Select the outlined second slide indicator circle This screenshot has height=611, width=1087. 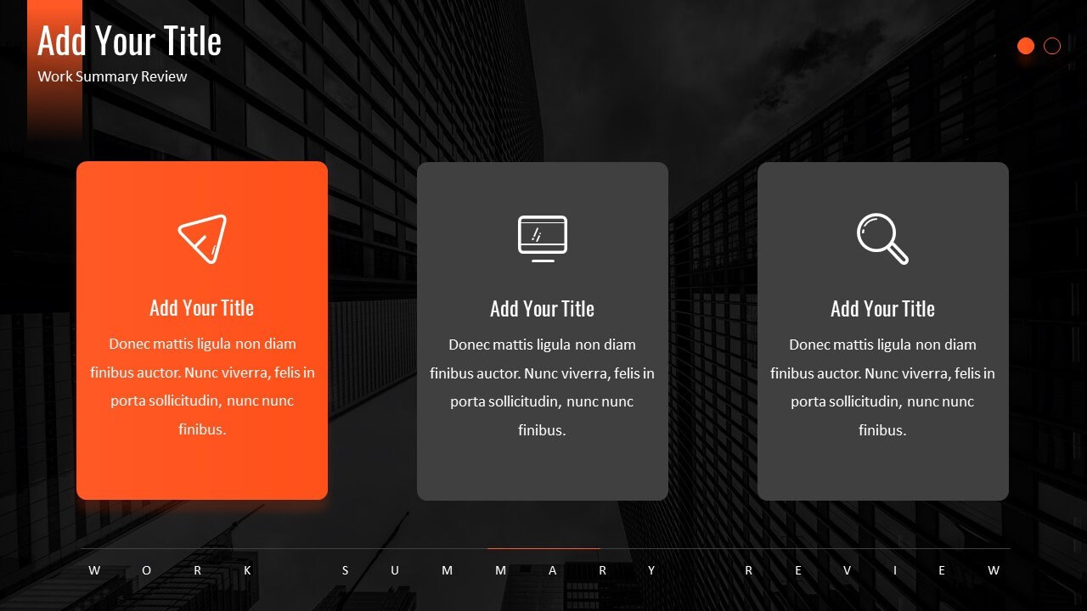click(1051, 46)
